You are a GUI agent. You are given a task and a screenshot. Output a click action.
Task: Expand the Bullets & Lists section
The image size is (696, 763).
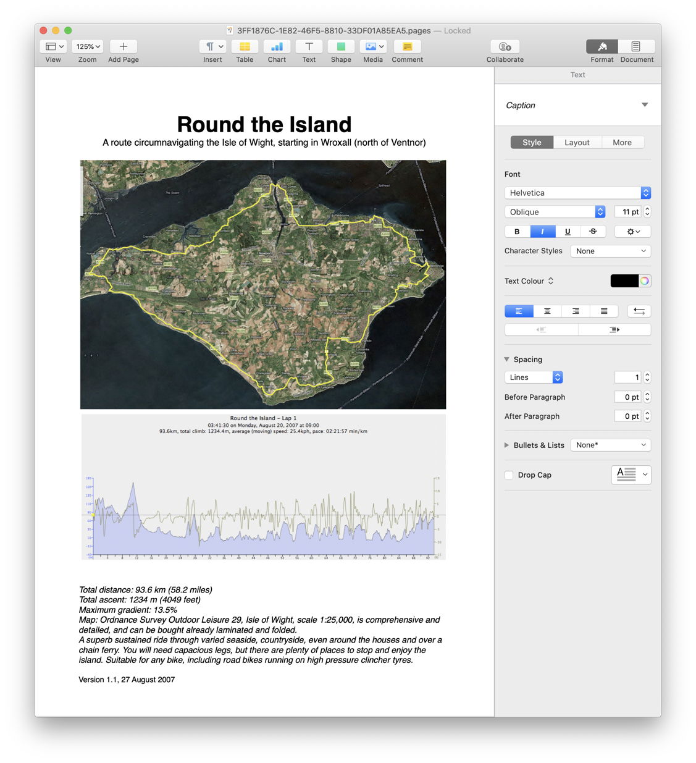click(x=507, y=445)
